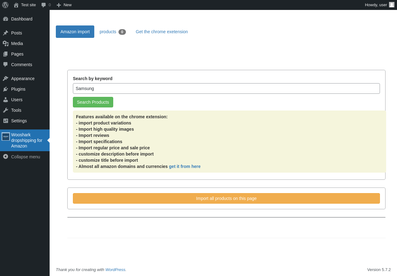Screen dimensions: 397x276
Task: Click the products count badge 0
Action: tap(122, 32)
